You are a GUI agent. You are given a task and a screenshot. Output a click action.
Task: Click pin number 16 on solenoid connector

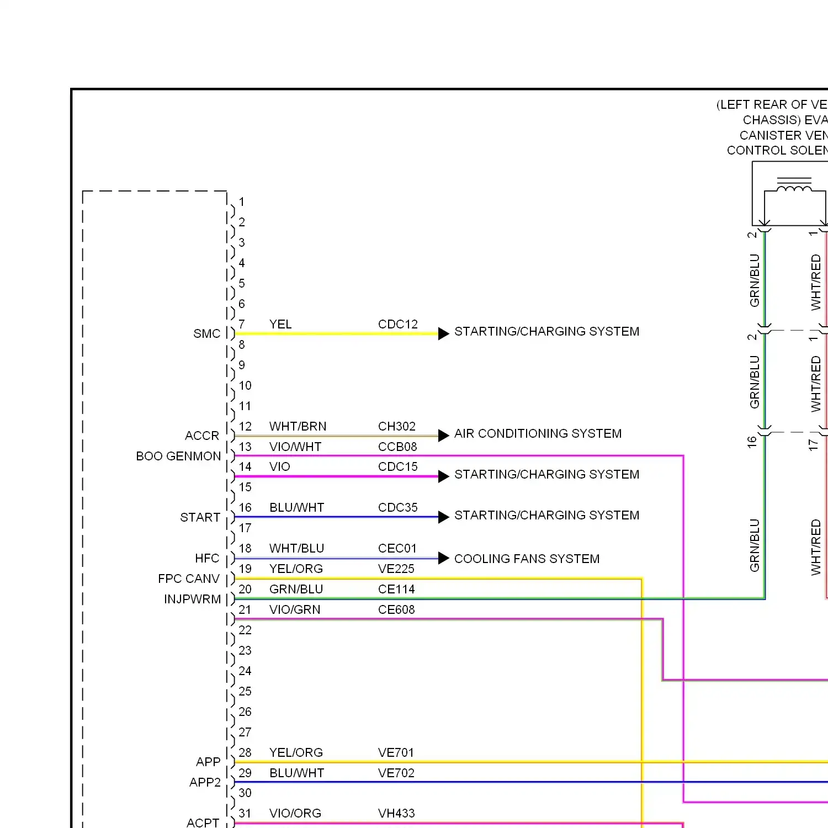752,442
